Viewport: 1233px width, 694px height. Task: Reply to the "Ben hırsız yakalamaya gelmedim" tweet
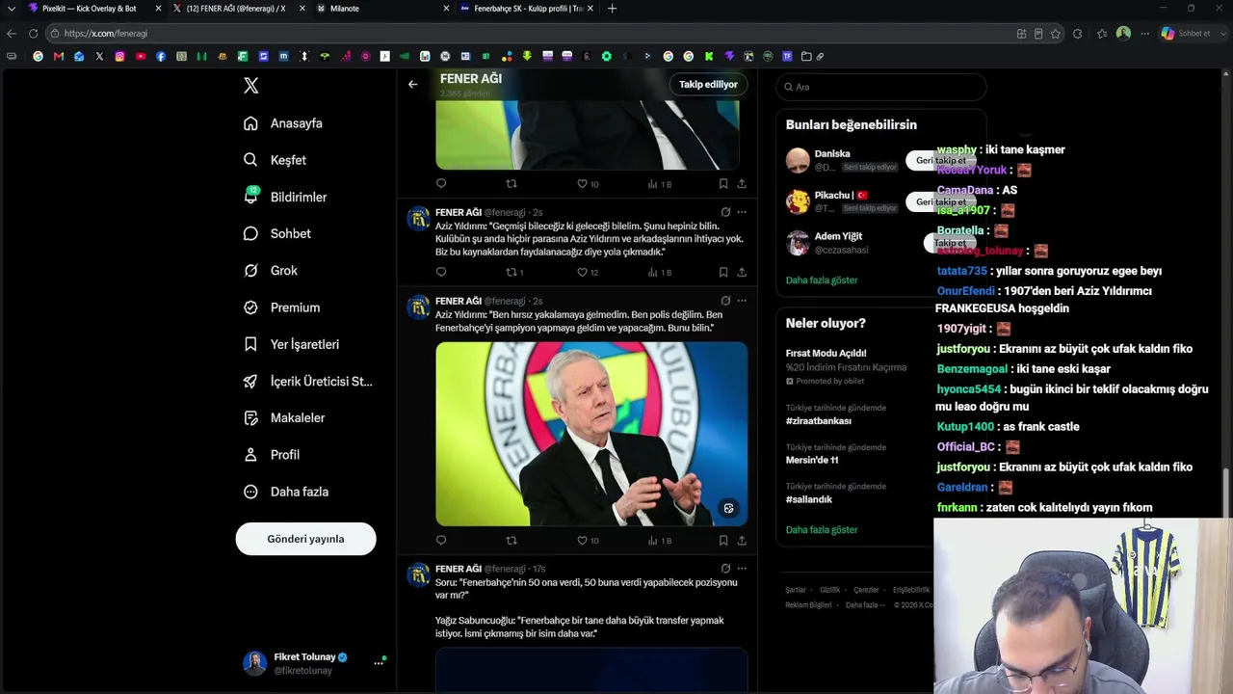pyautogui.click(x=441, y=541)
